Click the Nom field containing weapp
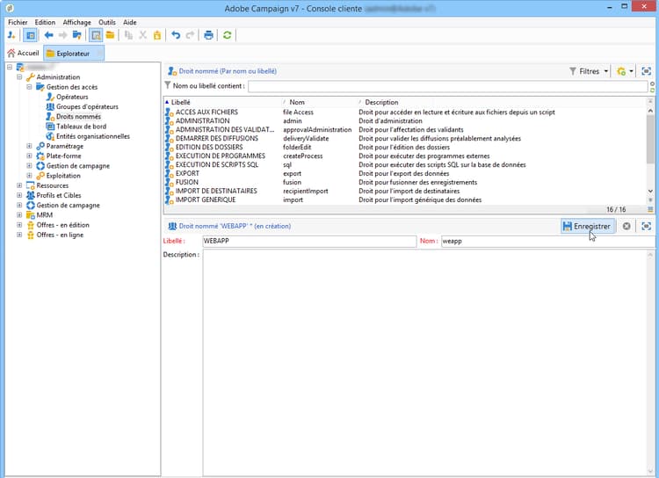This screenshot has width=659, height=478. [548, 241]
